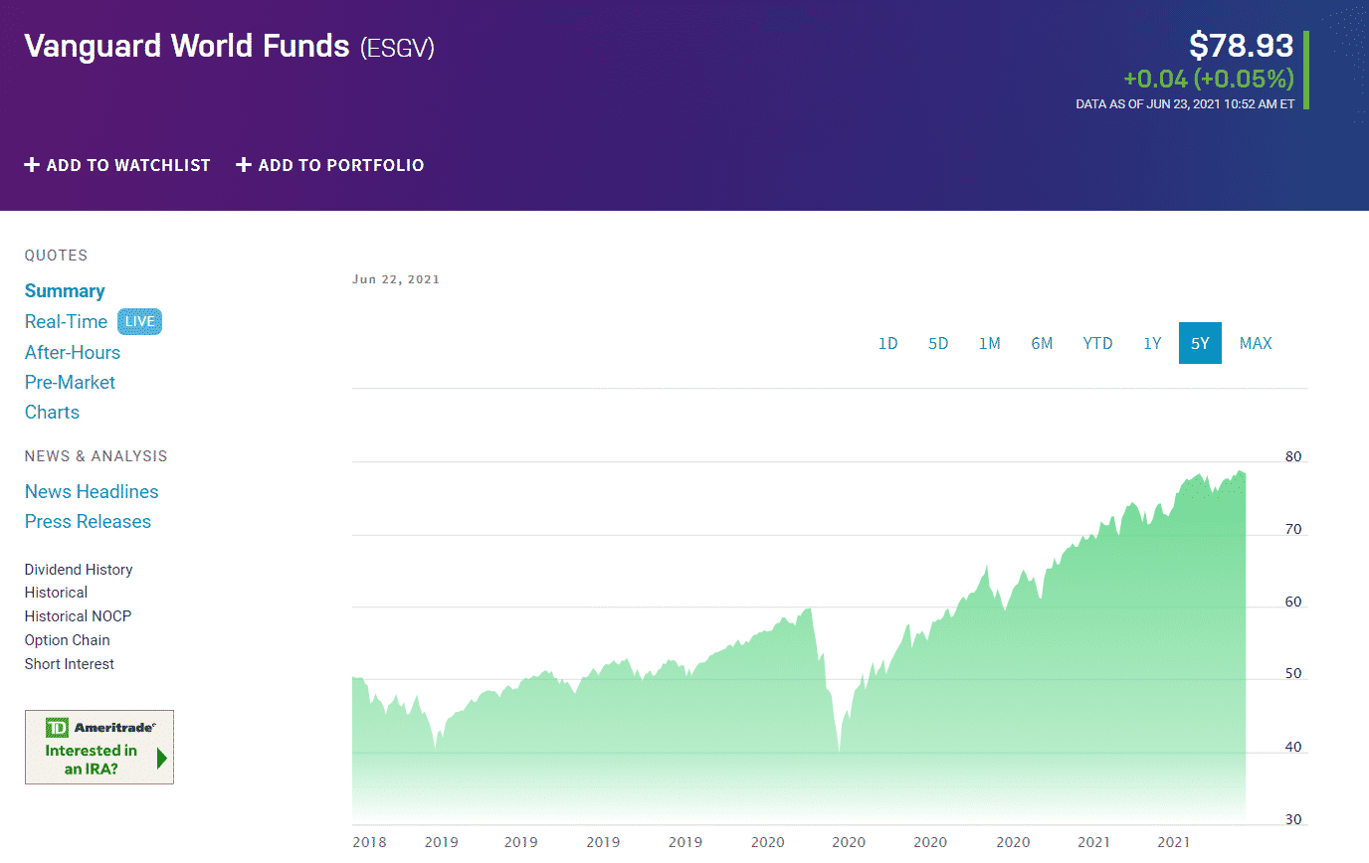Click the Vanguard World Funds title

tap(187, 46)
